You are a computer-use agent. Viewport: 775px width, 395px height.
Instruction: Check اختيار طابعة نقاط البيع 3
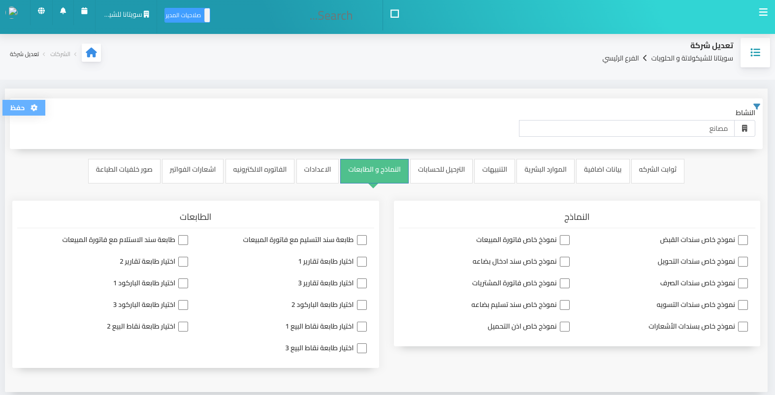tap(362, 348)
